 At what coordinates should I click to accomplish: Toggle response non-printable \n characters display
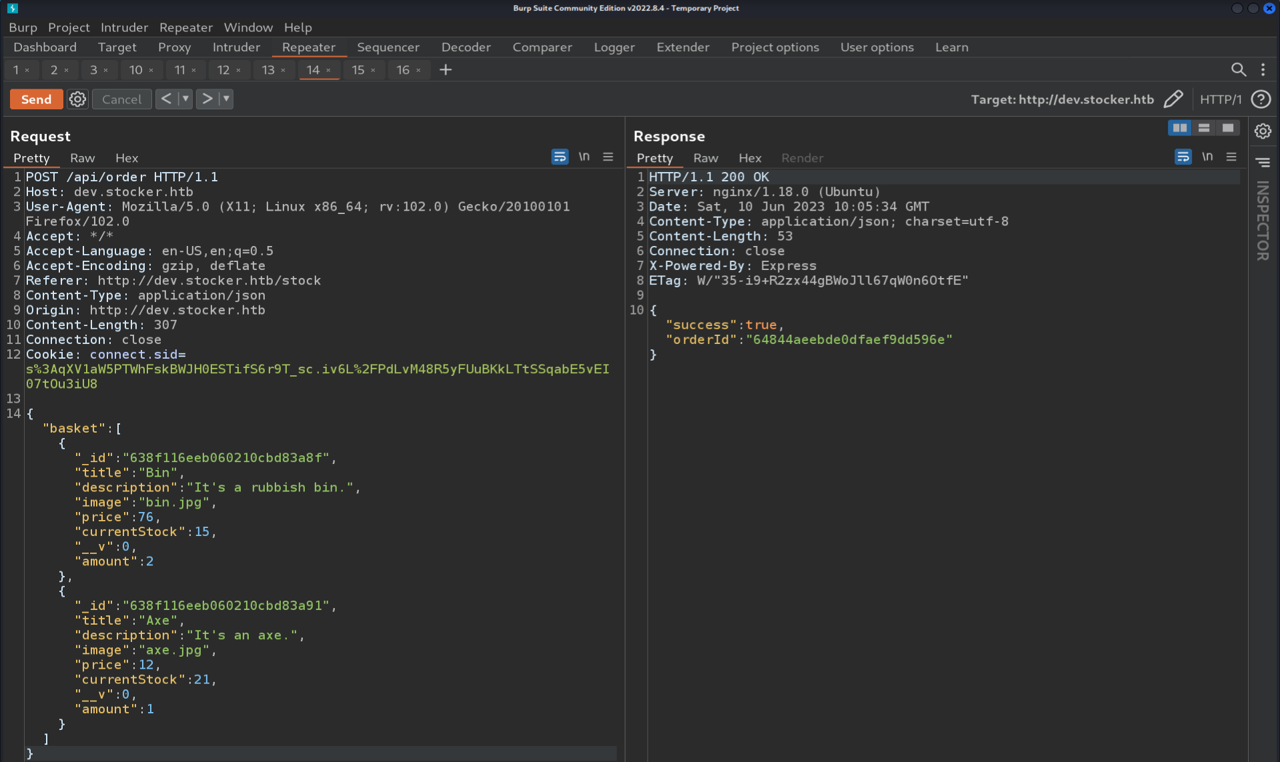pyautogui.click(x=1207, y=157)
